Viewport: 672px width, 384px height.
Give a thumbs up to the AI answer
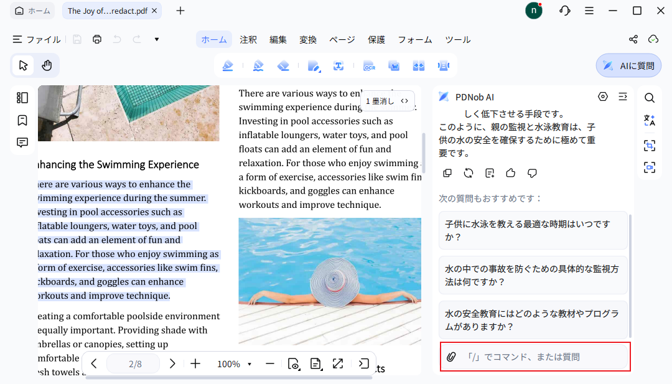tap(510, 173)
